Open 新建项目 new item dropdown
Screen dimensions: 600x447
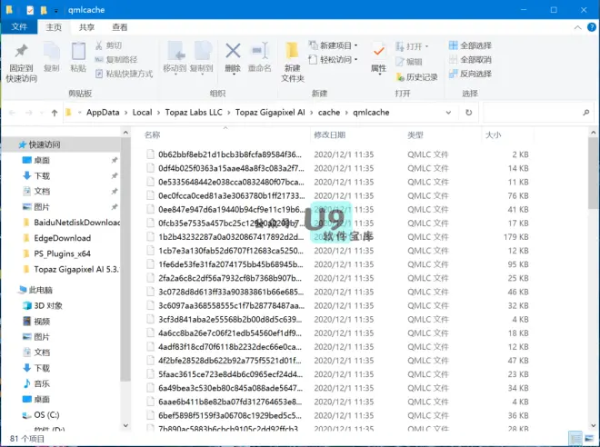333,45
